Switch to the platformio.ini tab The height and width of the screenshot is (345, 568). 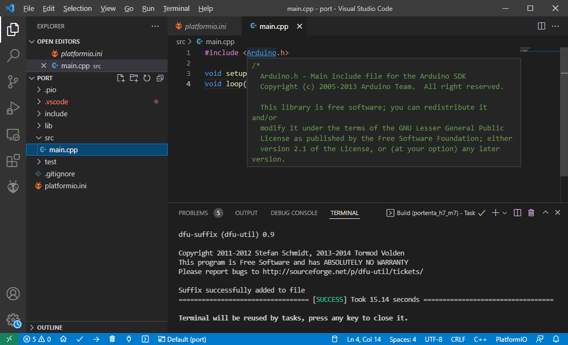(205, 26)
